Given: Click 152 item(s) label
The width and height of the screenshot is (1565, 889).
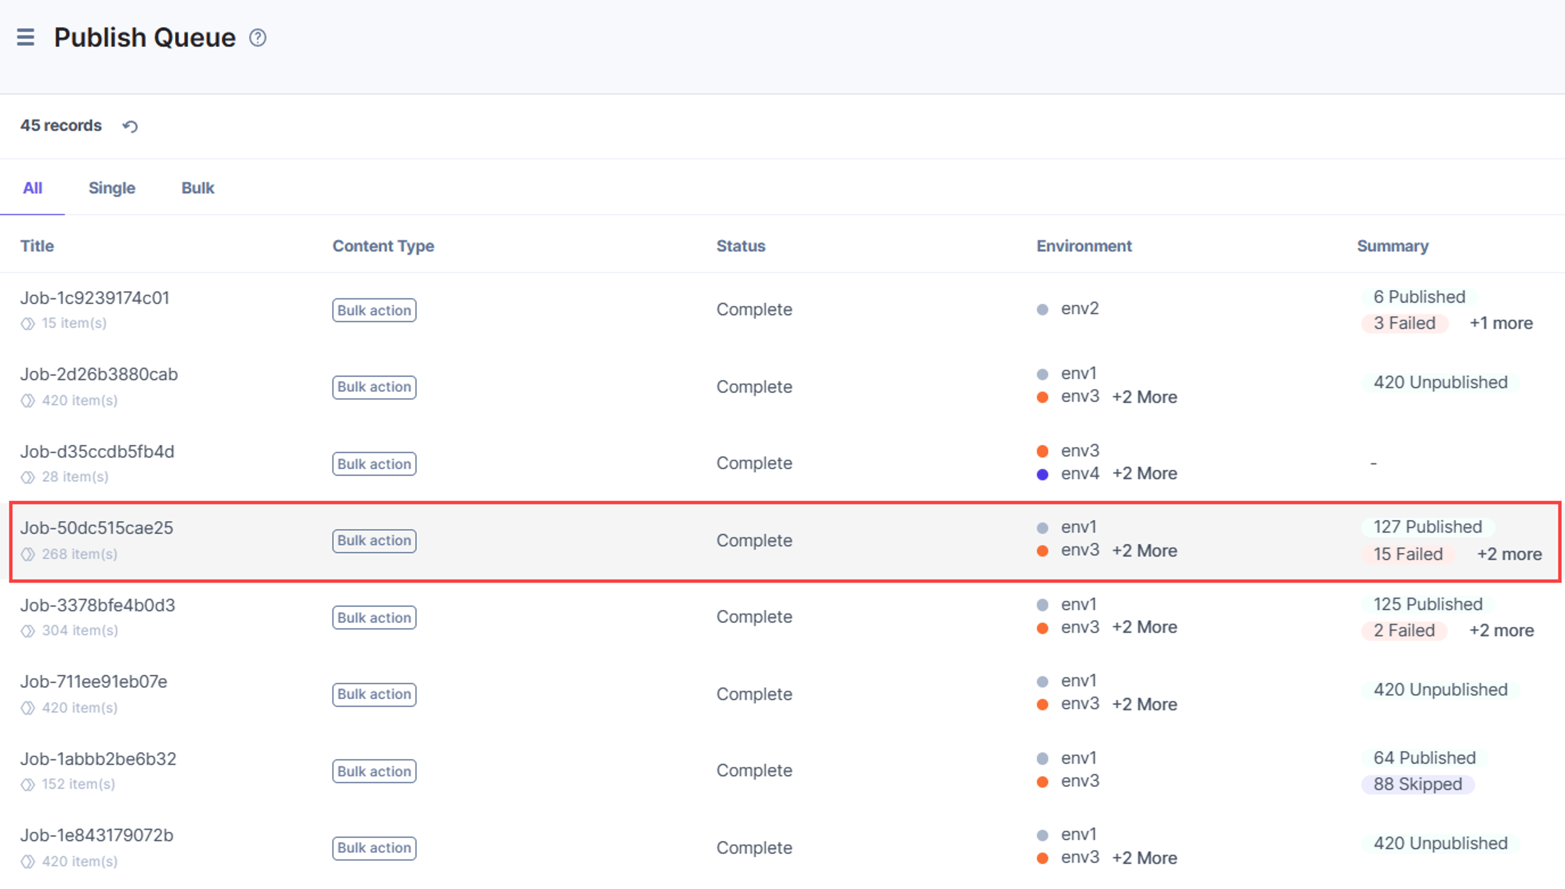Looking at the screenshot, I should [x=78, y=784].
